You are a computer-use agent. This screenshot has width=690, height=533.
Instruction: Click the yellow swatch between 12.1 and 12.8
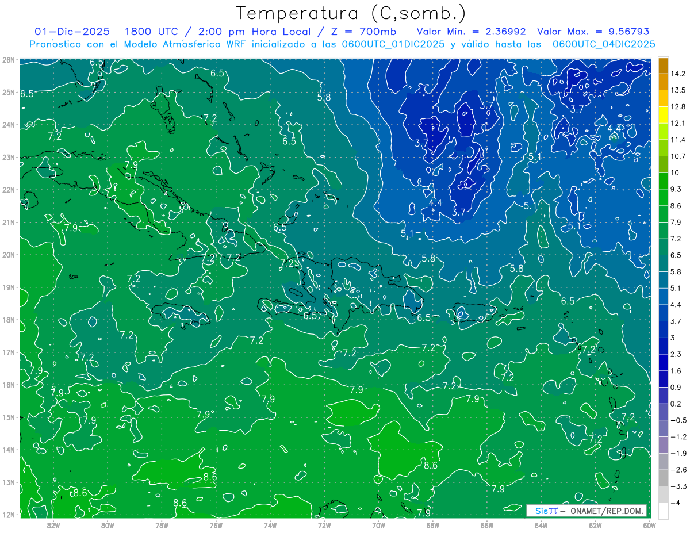coord(662,115)
